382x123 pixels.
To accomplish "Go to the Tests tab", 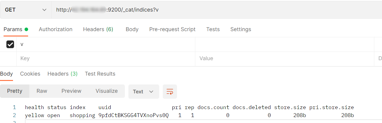I will [213, 29].
